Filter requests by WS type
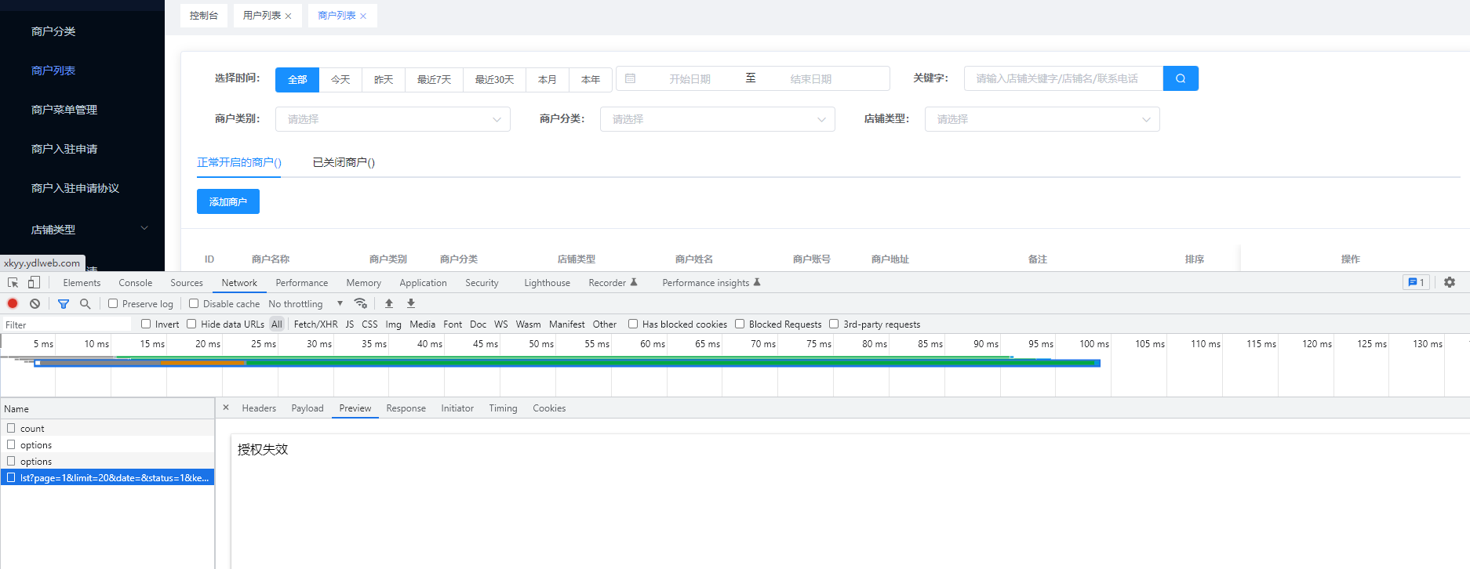Image resolution: width=1470 pixels, height=569 pixels. 500,324
